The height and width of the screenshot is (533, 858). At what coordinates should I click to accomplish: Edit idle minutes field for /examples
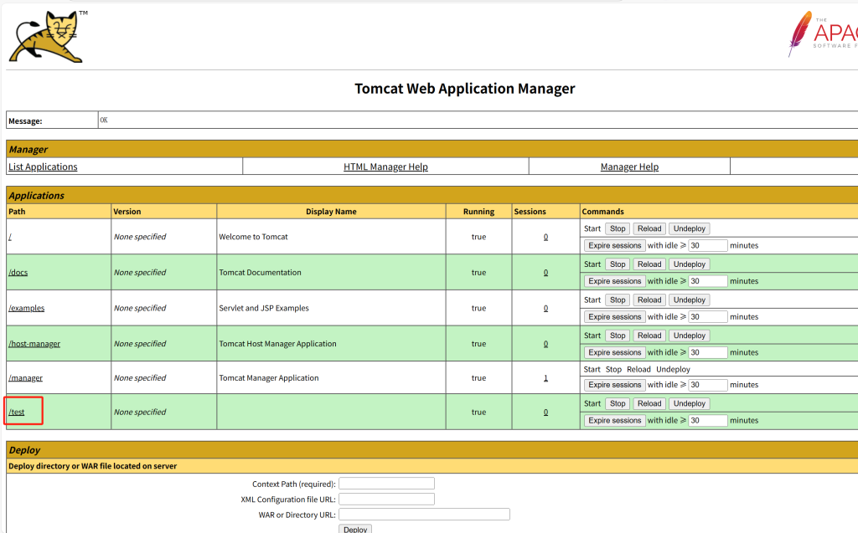coord(707,316)
